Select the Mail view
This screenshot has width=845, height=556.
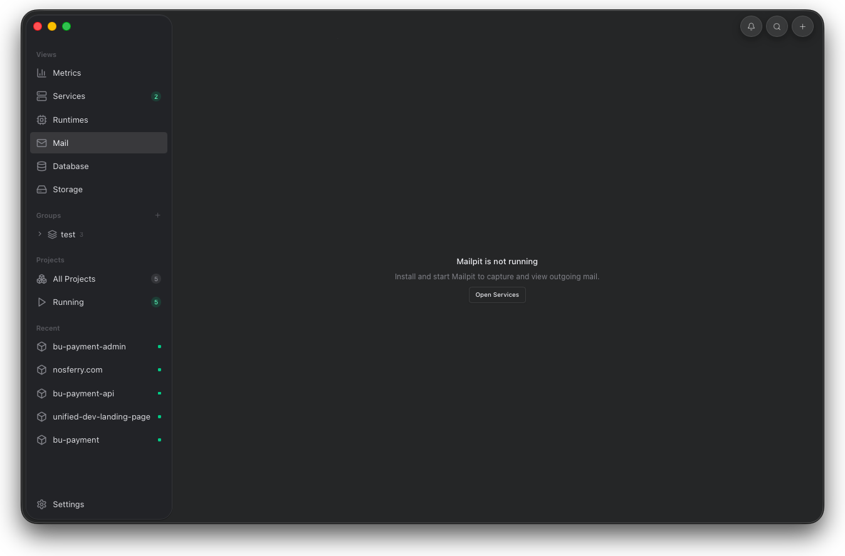point(98,143)
